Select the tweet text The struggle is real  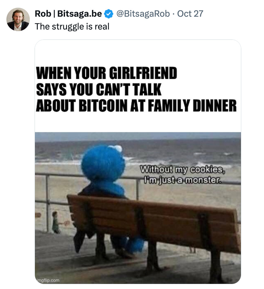coord(72,27)
